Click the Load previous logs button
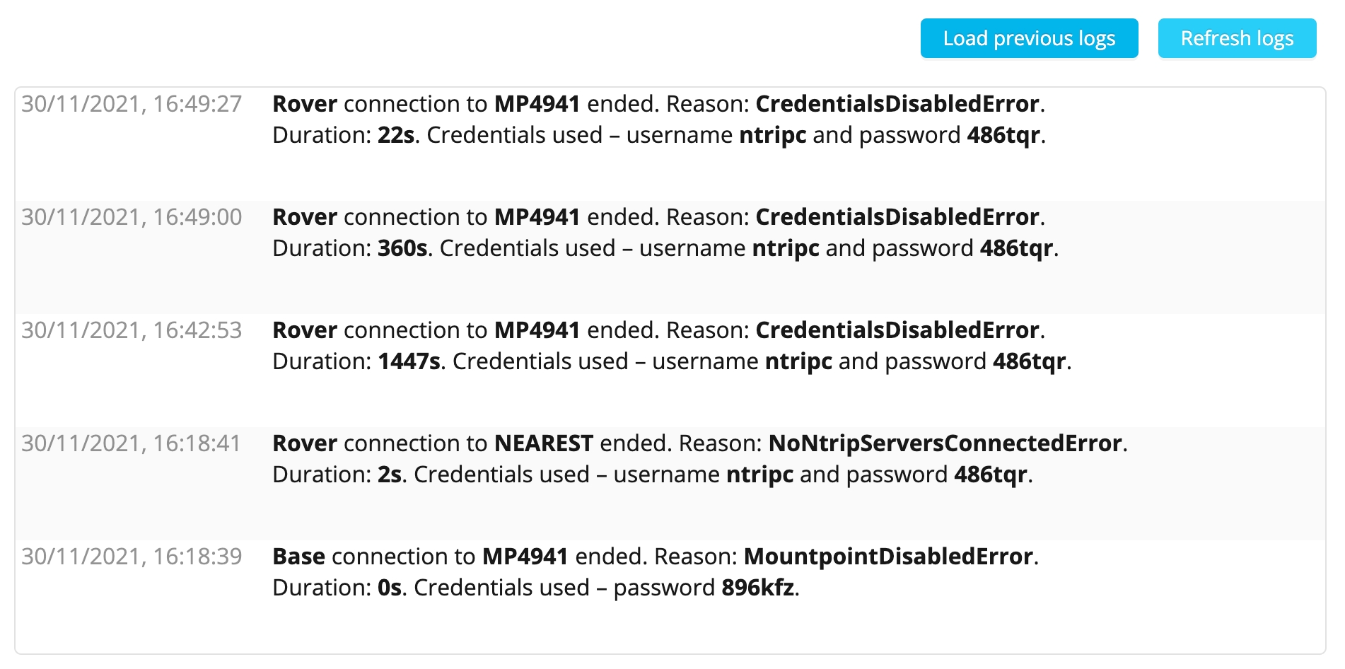Viewport: 1345px width, 669px height. pos(1028,38)
